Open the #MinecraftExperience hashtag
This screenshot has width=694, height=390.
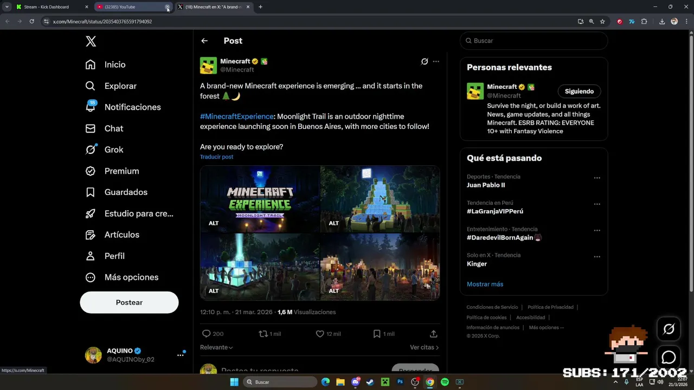(236, 116)
